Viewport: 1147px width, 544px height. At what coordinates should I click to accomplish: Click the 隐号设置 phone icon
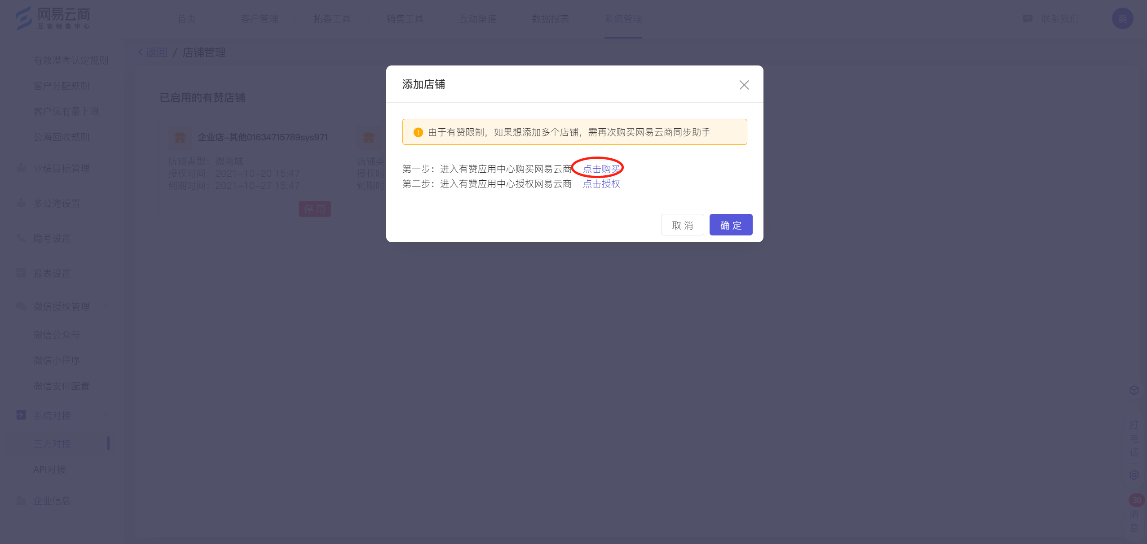21,238
